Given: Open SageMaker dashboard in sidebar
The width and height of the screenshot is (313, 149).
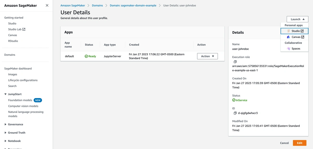Looking at the screenshot, I should click(x=18, y=69).
